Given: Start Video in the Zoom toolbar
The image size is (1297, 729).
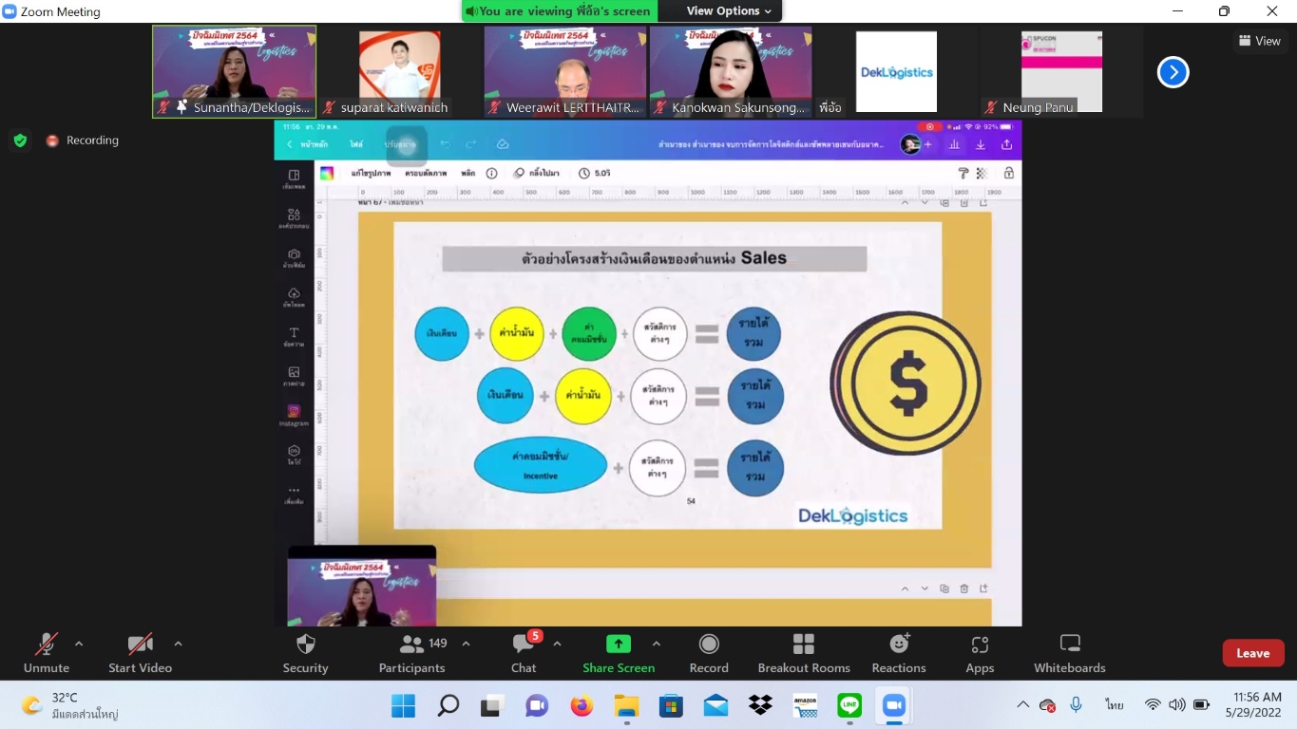Looking at the screenshot, I should click(x=140, y=653).
